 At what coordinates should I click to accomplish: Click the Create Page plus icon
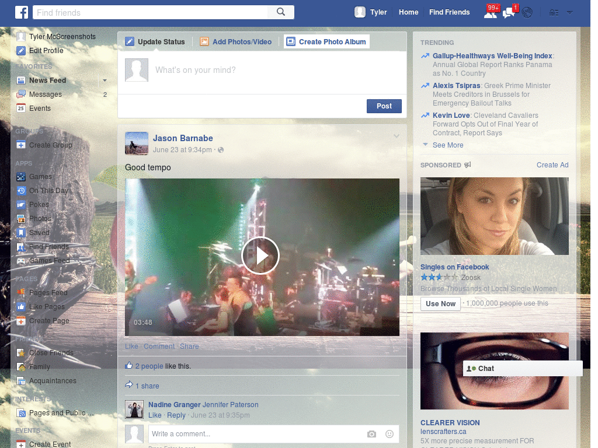21,321
